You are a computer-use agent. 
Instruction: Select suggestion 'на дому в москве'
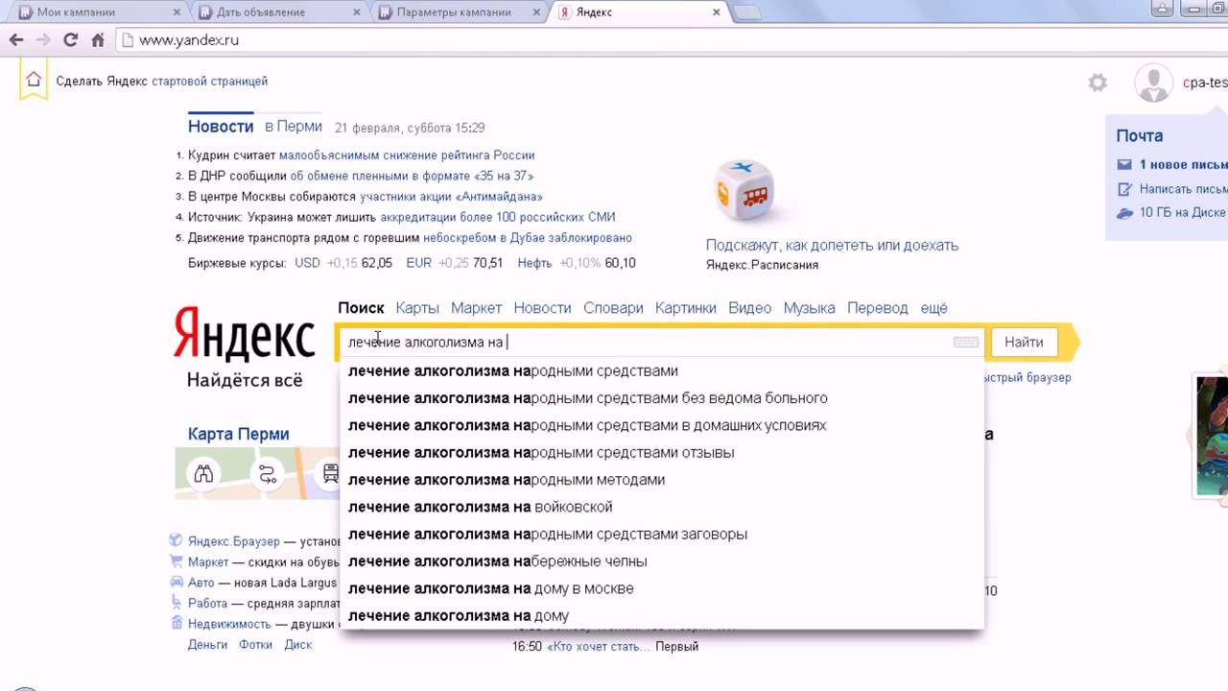[662, 588]
